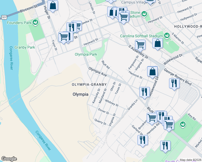Click the Maryland St label
Image resolution: width=202 pixels, height=162 pixels.
(x=103, y=96)
